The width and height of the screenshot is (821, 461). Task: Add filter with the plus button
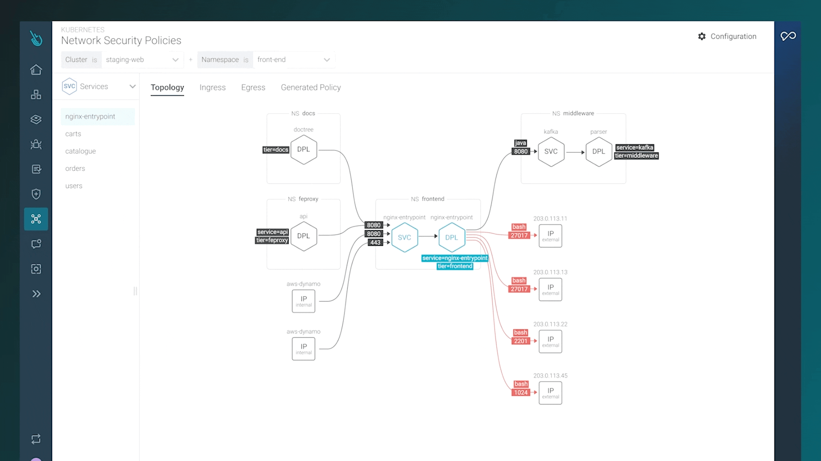(x=191, y=60)
